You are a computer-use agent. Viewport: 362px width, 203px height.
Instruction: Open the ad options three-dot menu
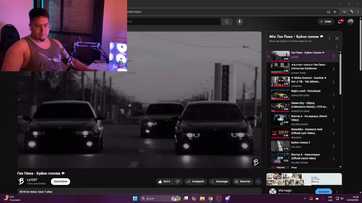pos(337,192)
